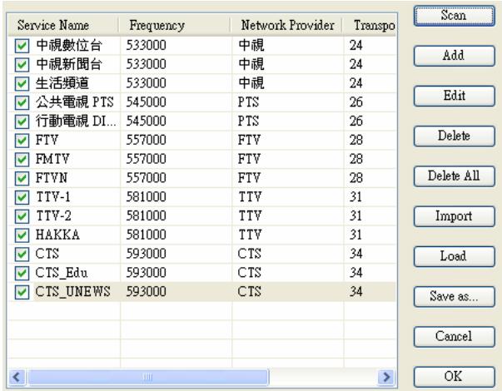The width and height of the screenshot is (502, 391).
Task: Sort by Service Name column header
Action: [x=63, y=25]
